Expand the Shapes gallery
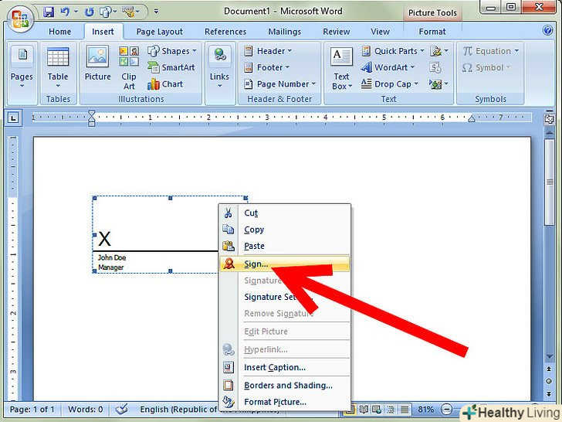Viewport: 562px width, 422px height. click(172, 51)
